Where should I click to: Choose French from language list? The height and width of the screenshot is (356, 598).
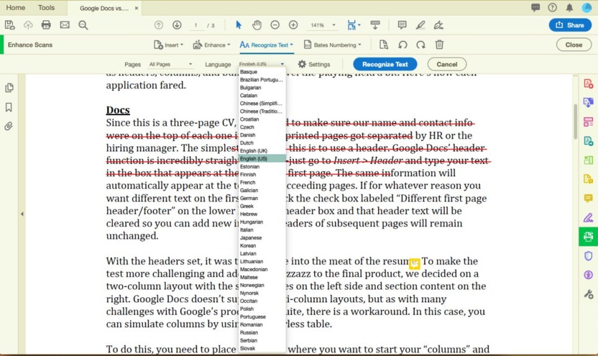[x=262, y=182]
